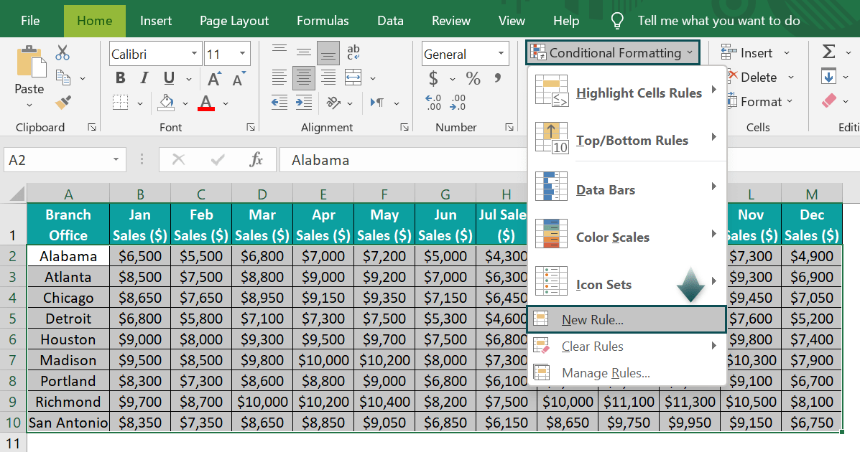Screen dimensions: 860x452
Task: Expand the Fill Color dropdown arrow
Action: pos(185,103)
